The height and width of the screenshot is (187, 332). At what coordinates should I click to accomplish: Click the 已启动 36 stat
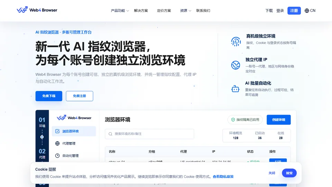[260, 135]
